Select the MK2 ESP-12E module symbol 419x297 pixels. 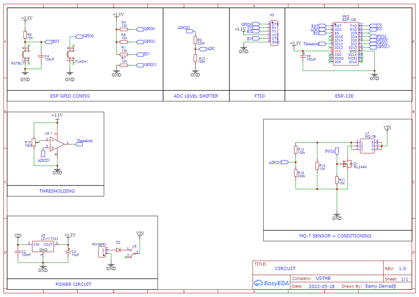click(346, 44)
